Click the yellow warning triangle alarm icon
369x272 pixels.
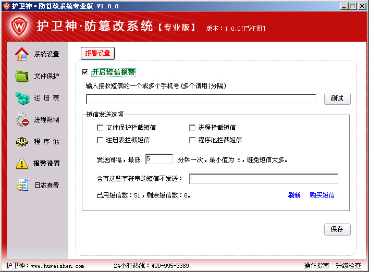pyautogui.click(x=22, y=164)
